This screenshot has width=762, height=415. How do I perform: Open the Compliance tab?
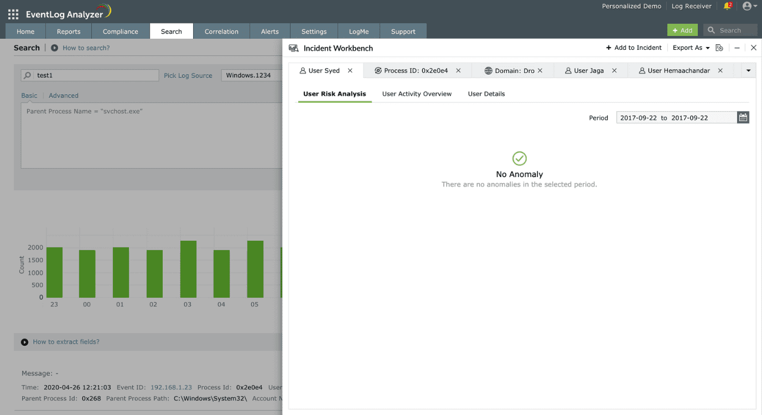pos(121,32)
